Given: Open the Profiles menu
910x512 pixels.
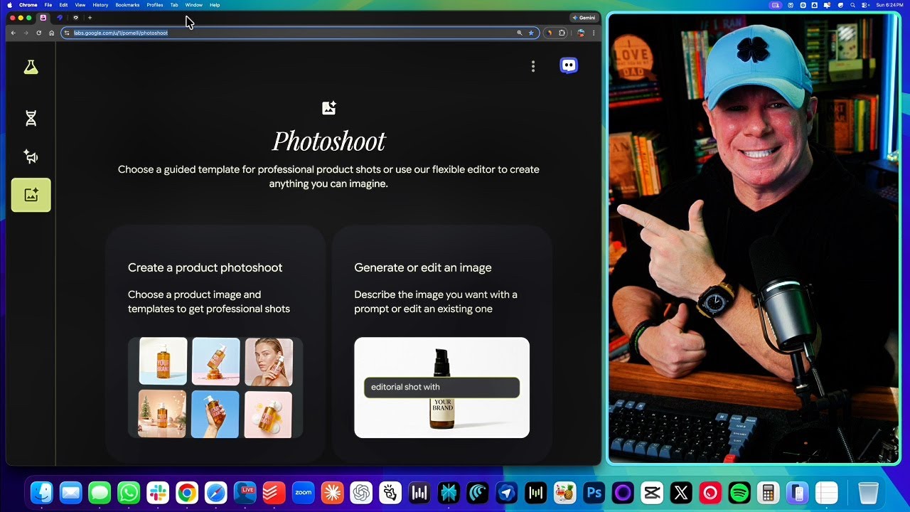Looking at the screenshot, I should click(155, 5).
